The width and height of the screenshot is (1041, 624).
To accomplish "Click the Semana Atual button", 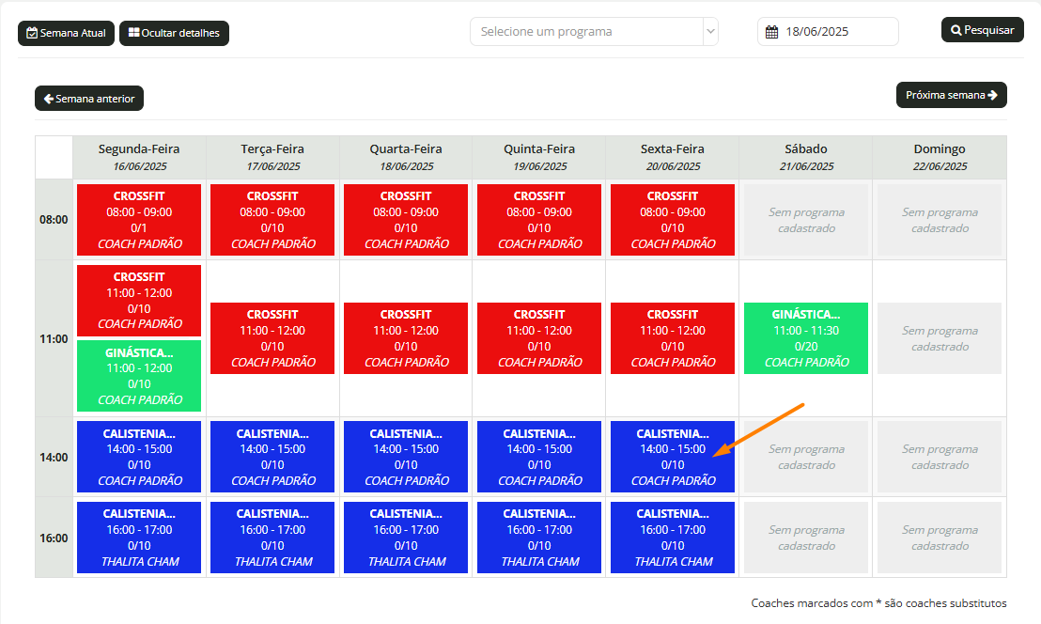I will coord(66,33).
